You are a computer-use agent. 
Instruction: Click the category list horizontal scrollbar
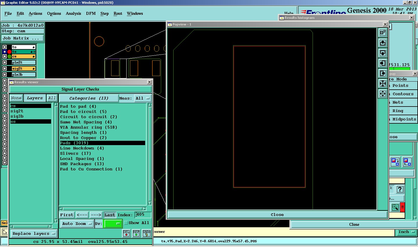(x=103, y=209)
